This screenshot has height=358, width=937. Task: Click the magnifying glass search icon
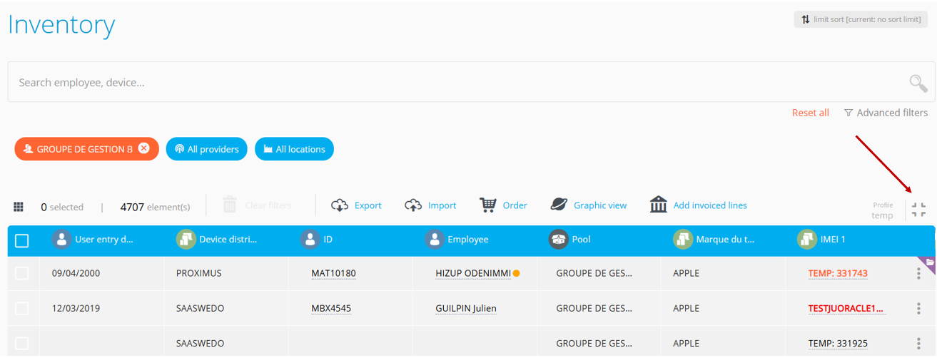(918, 83)
